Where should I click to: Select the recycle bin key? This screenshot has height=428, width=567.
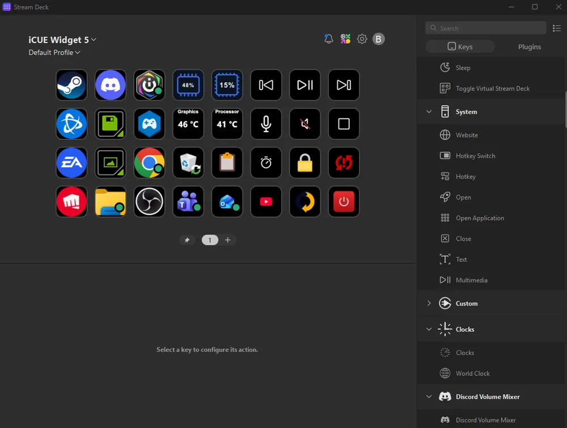pyautogui.click(x=188, y=163)
